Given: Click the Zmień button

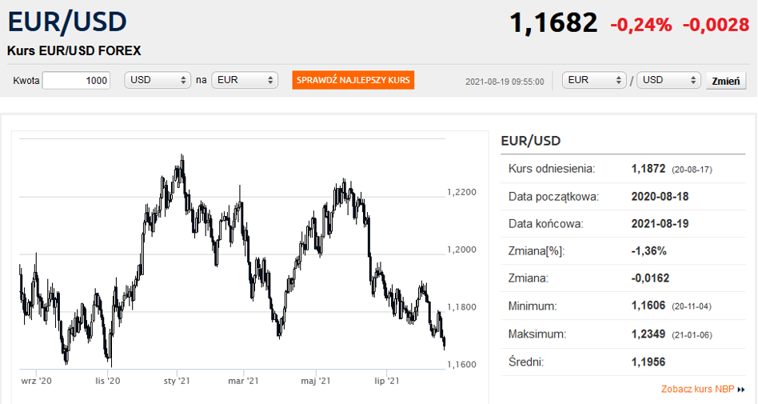Looking at the screenshot, I should point(726,81).
